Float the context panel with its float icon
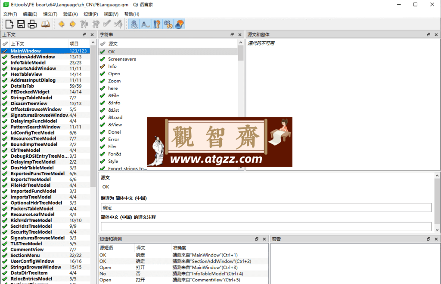The width and height of the screenshot is (441, 284). (84, 34)
